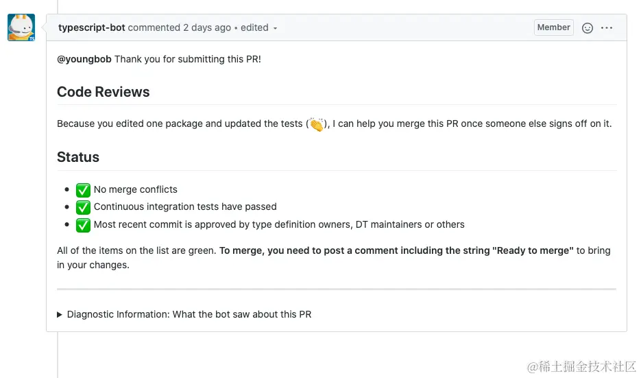The width and height of the screenshot is (641, 378).
Task: Click the Thank you for submitting text
Action: tap(188, 59)
